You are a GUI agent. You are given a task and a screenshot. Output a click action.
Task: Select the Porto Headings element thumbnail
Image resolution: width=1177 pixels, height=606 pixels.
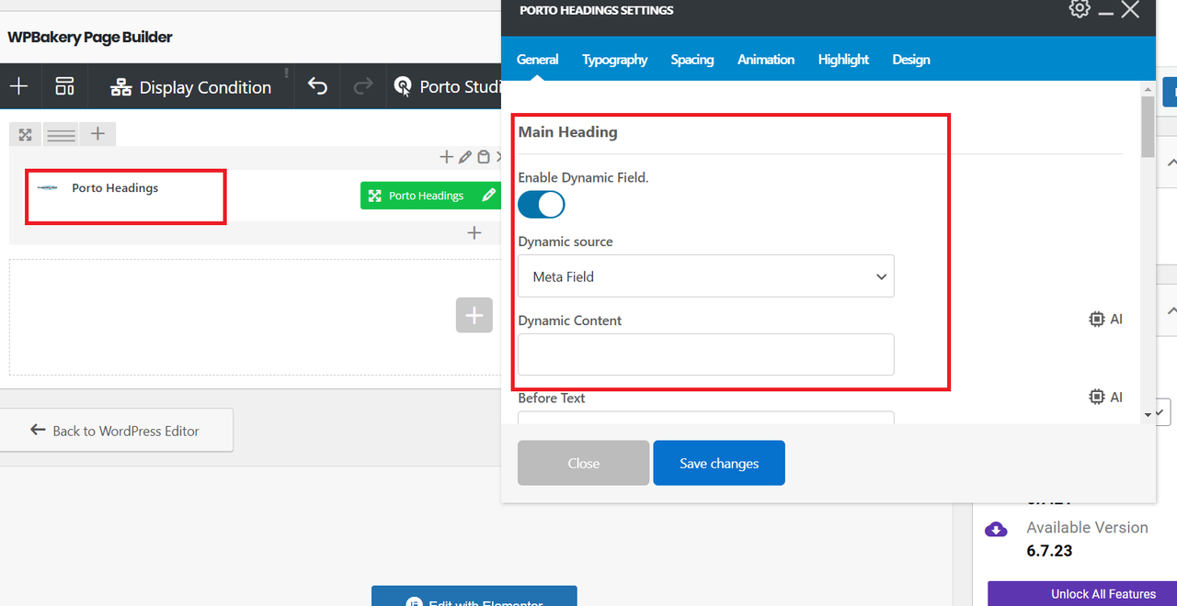[x=49, y=187]
